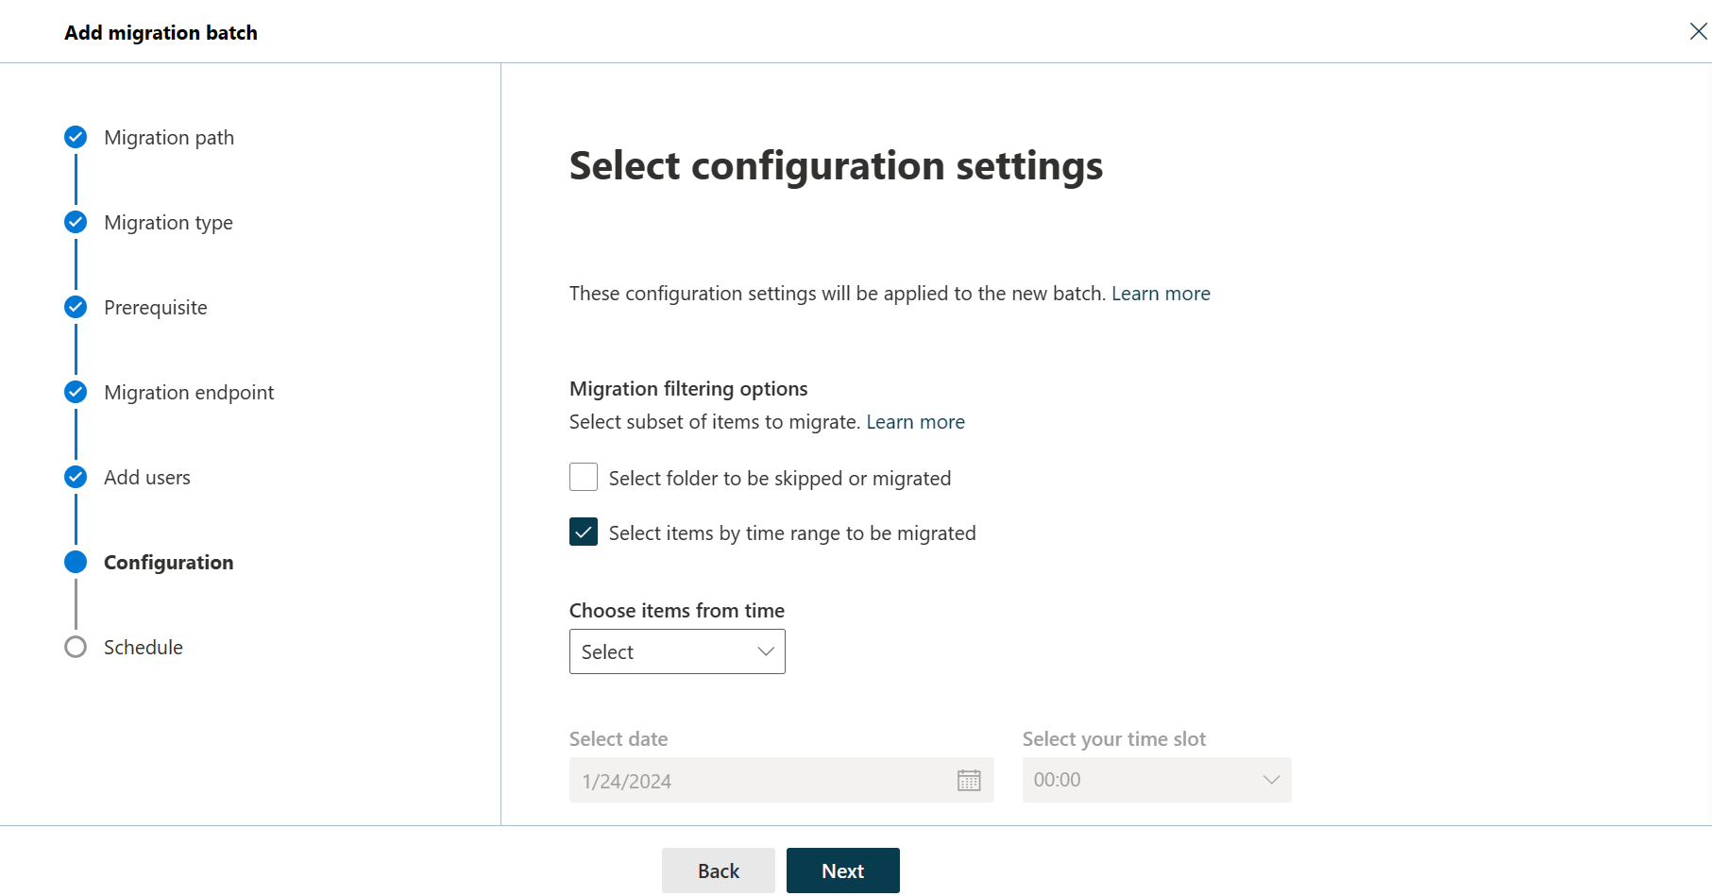
Task: Click the Prerequisite step completion icon
Action: [76, 307]
